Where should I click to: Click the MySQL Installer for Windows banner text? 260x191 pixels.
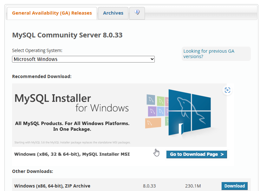(x=71, y=103)
